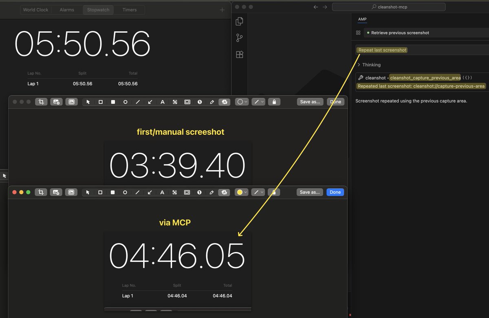Open the yellow color swatch picker

pos(240,192)
